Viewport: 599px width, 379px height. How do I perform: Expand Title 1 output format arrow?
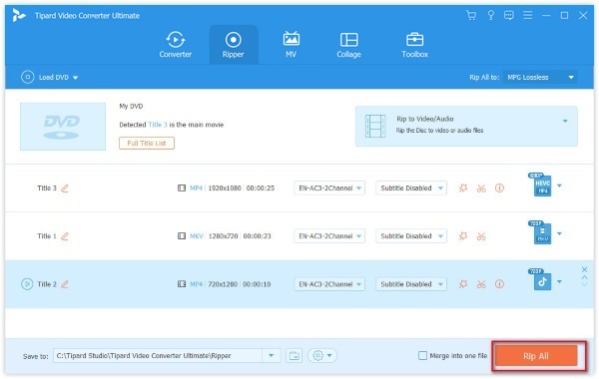pyautogui.click(x=560, y=233)
